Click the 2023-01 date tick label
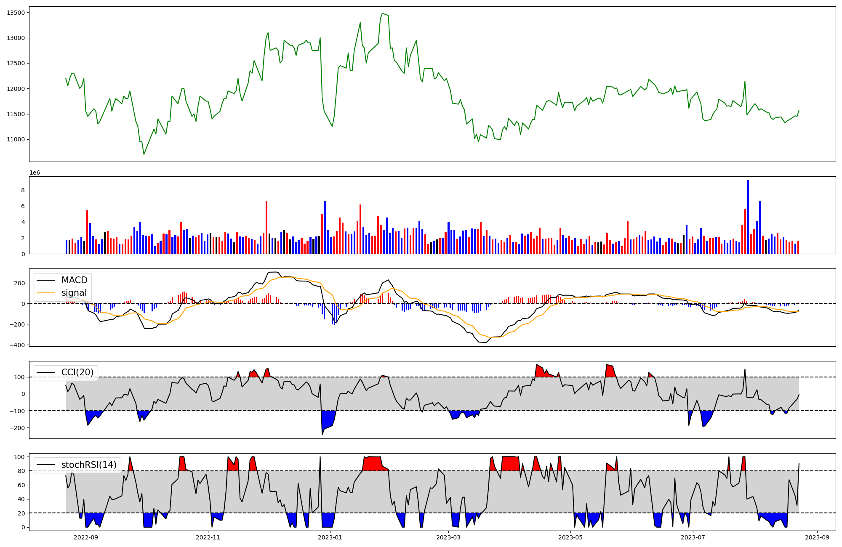The image size is (842, 547). pos(330,537)
